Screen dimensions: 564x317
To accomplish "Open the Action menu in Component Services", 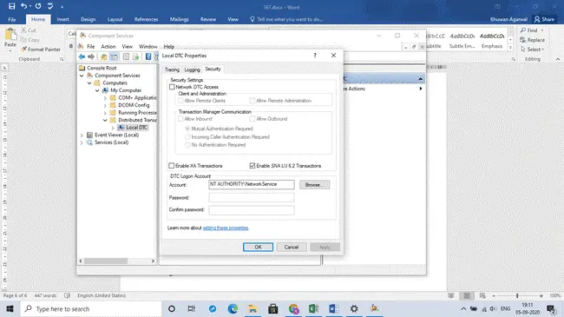I will pos(108,47).
